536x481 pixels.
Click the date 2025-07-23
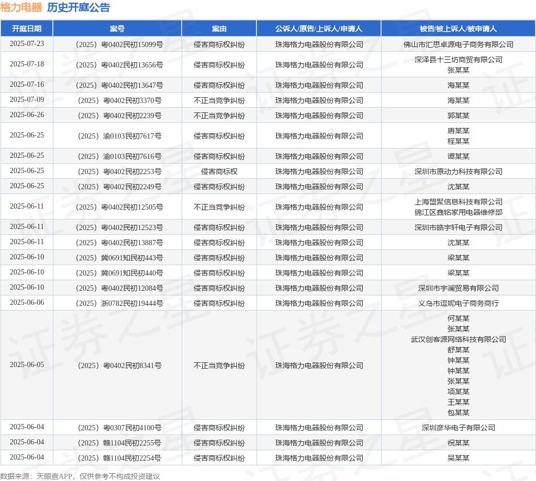(x=27, y=44)
